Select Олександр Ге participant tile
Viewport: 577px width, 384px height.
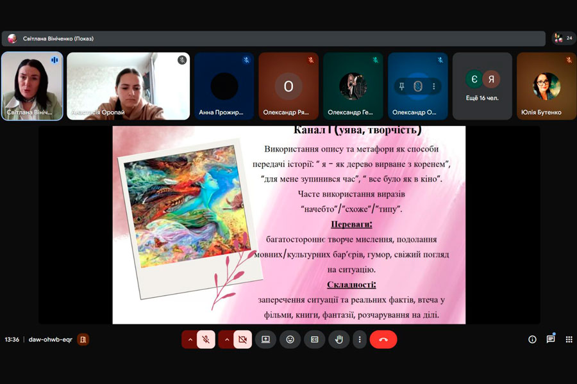(353, 86)
